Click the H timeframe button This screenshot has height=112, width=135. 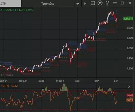coord(85,4)
